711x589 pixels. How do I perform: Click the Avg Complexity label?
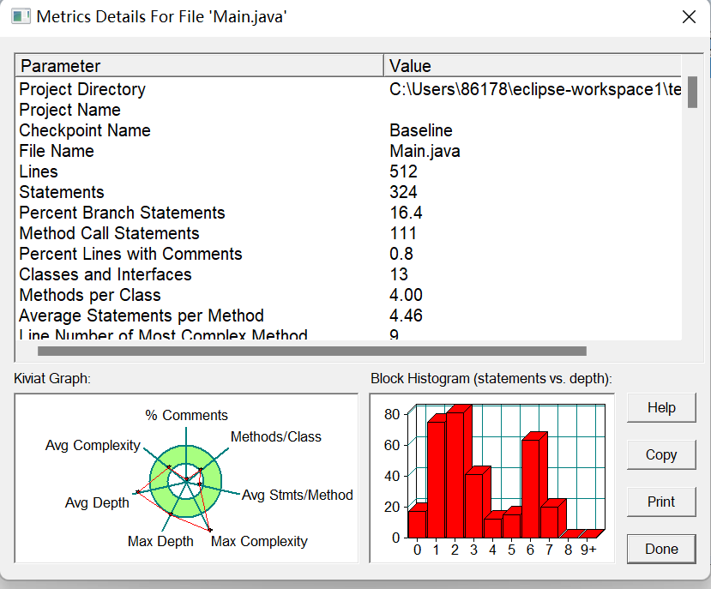93,446
